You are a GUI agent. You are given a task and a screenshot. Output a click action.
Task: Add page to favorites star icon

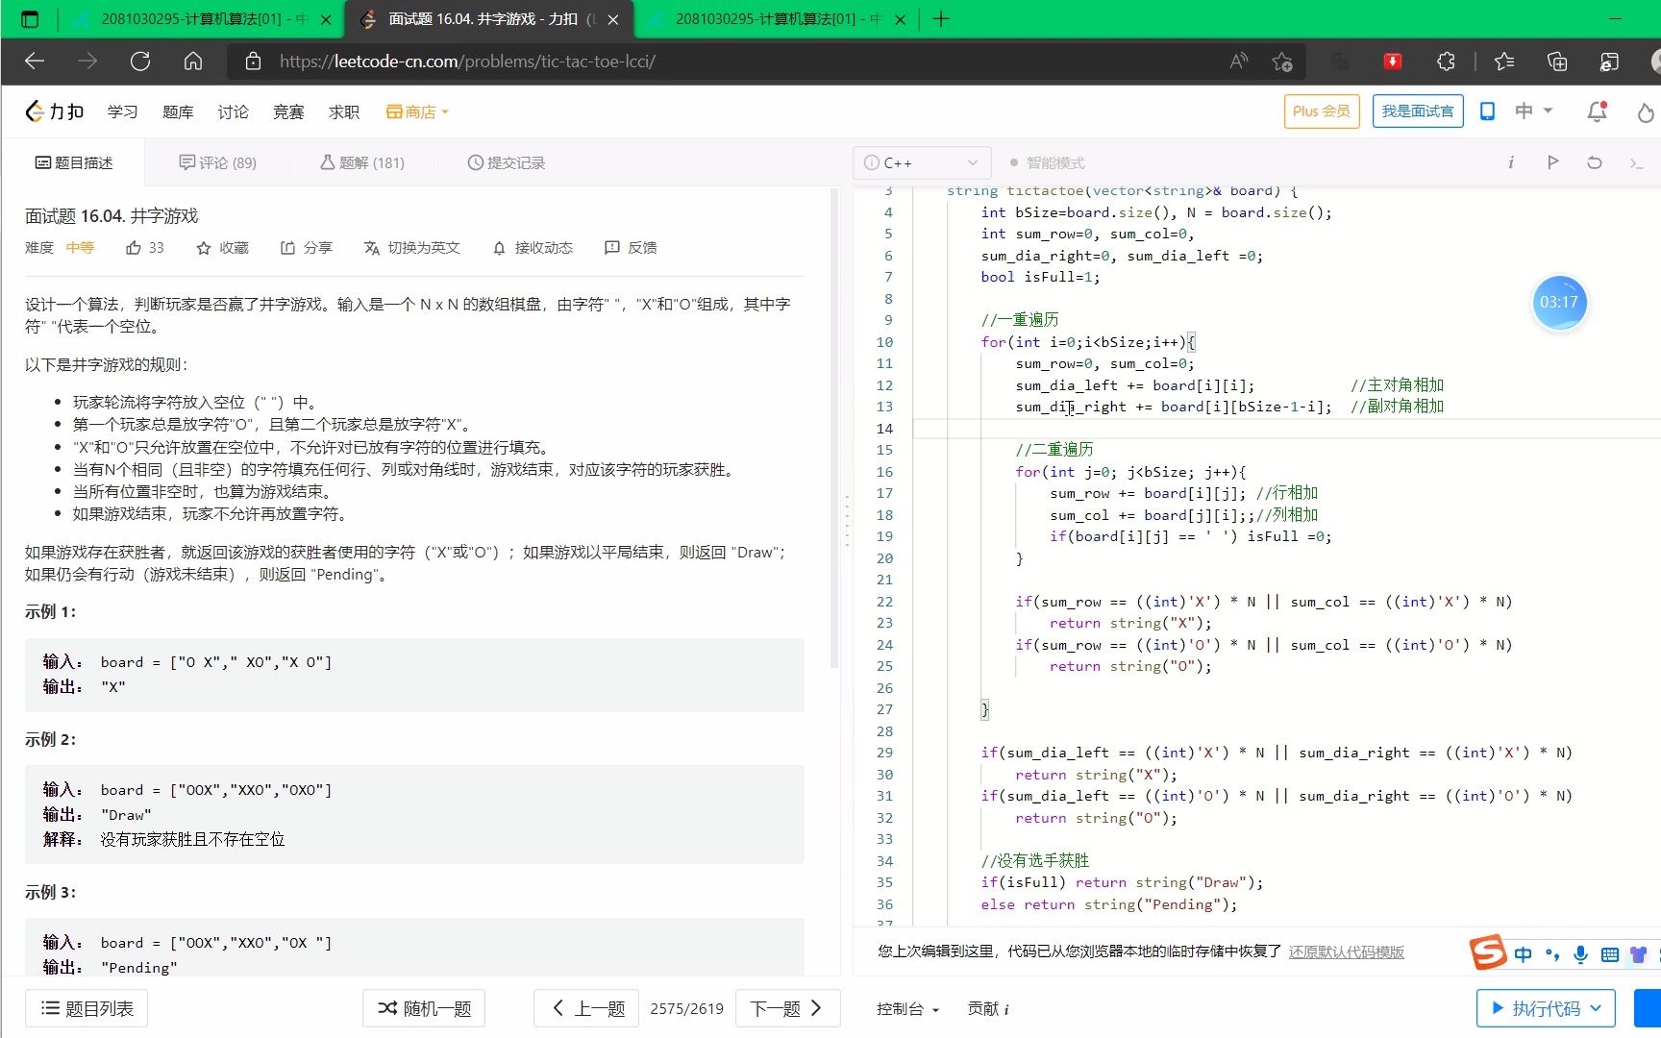1282,62
